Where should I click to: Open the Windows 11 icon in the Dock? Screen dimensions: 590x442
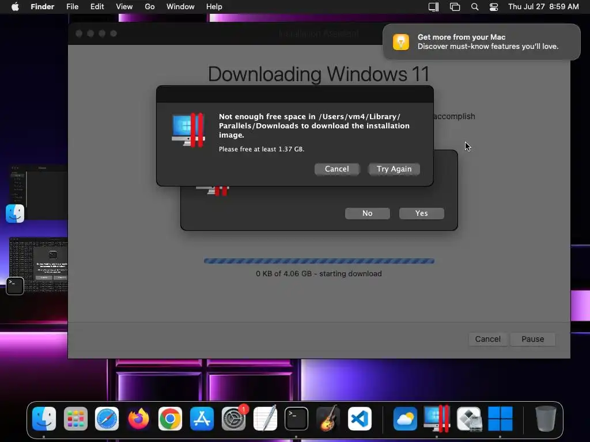click(x=501, y=419)
